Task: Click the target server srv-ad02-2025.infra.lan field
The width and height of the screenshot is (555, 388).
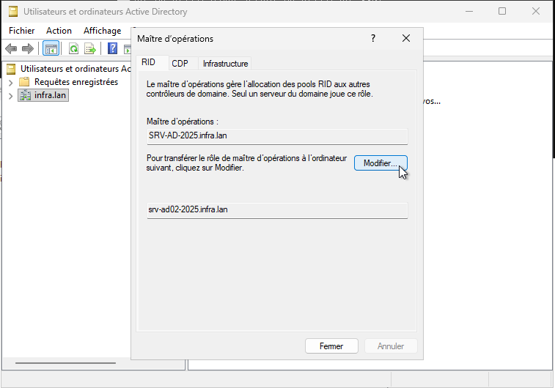Action: (x=276, y=210)
